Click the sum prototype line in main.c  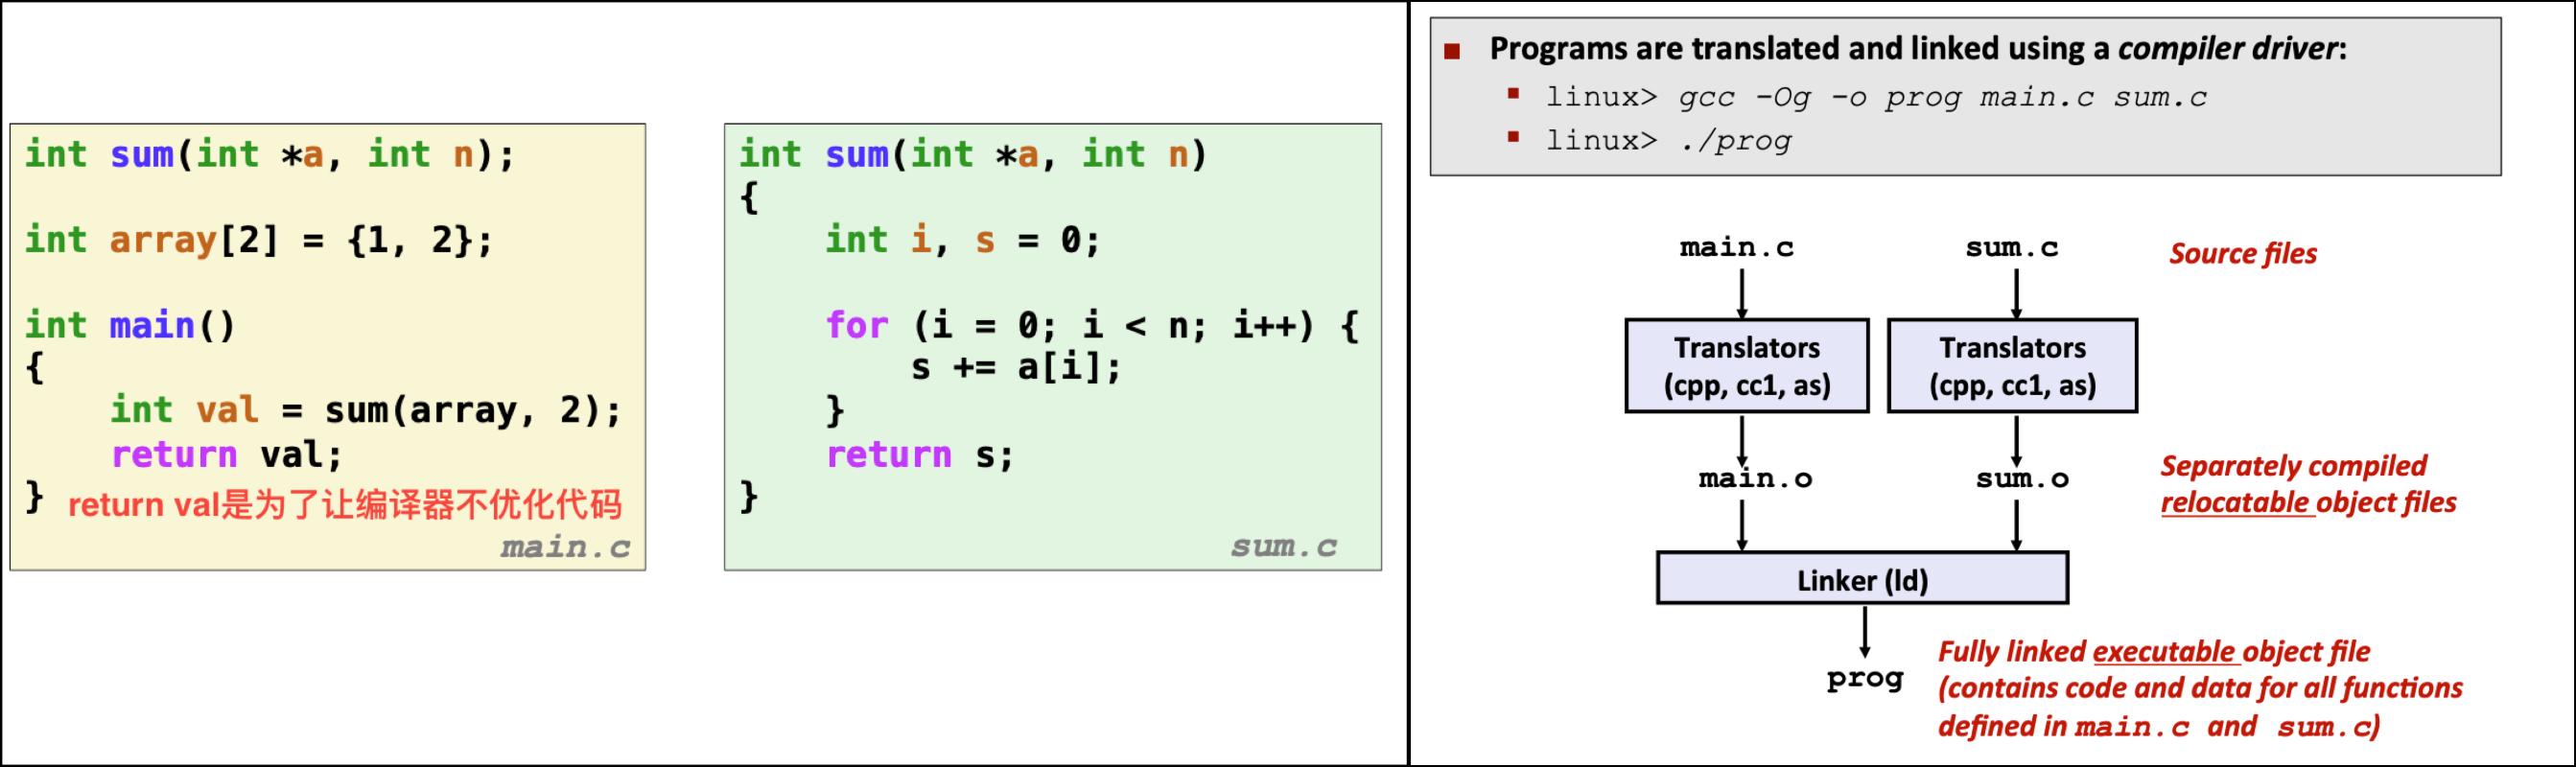(x=270, y=155)
